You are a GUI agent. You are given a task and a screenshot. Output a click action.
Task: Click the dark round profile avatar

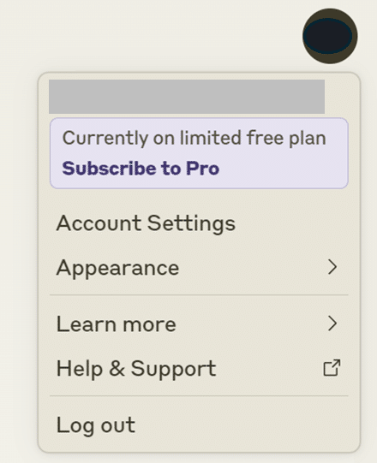330,36
